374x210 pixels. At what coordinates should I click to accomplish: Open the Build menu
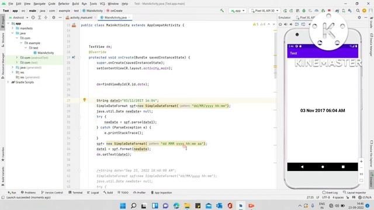click(75, 3)
